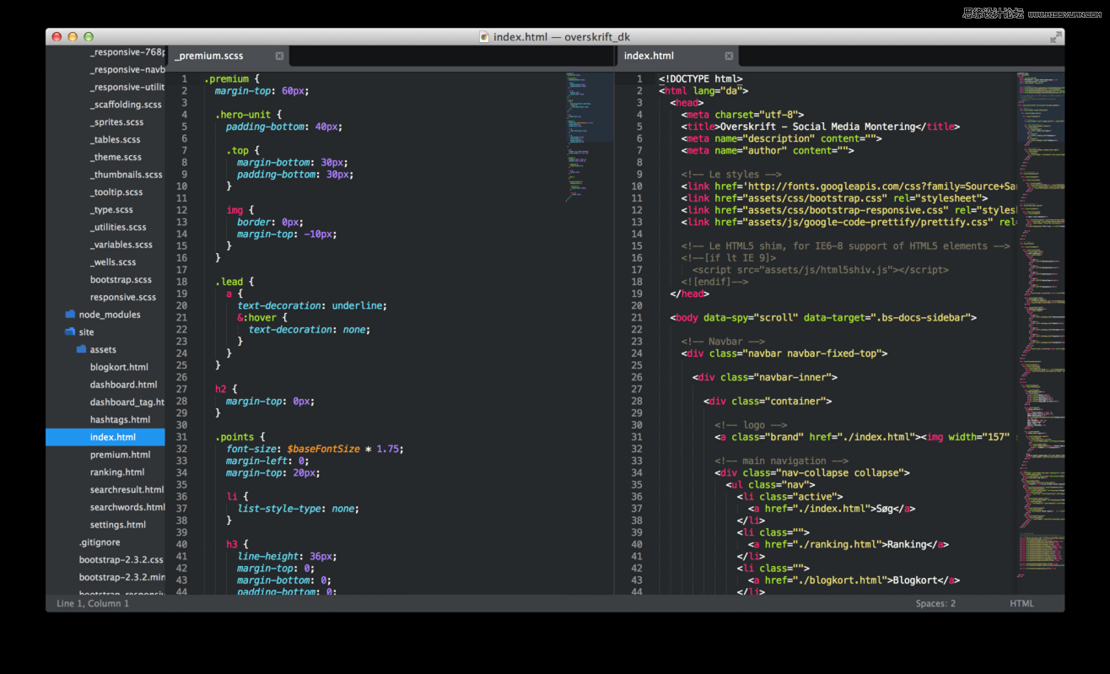Open premium.html in the sidebar
1110x674 pixels.
121,455
